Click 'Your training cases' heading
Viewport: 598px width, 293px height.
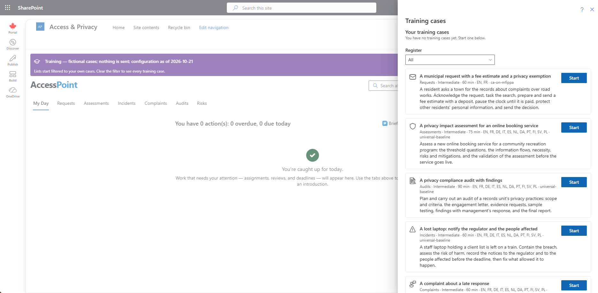tap(427, 32)
